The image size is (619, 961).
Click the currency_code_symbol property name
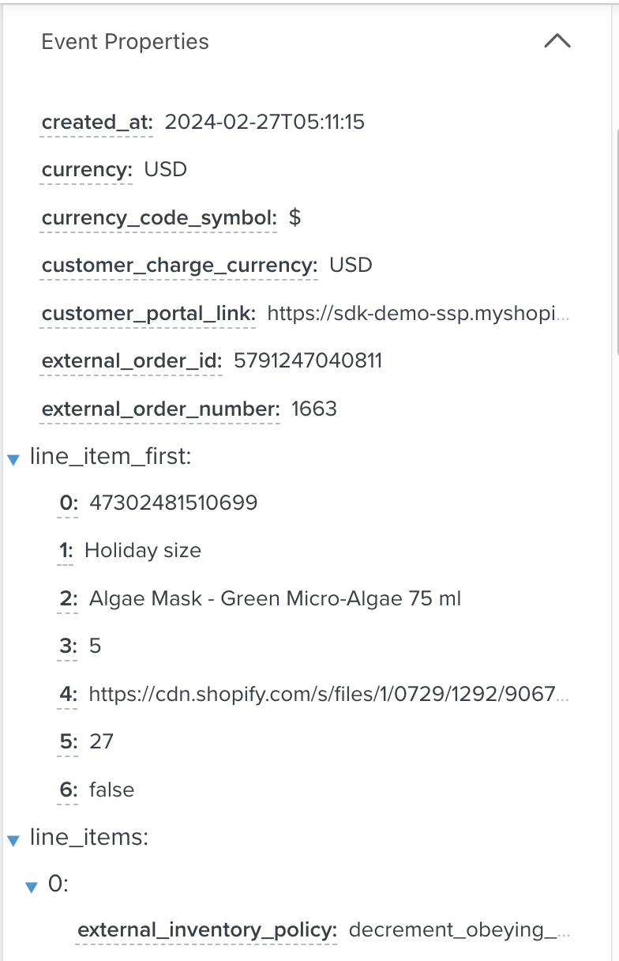tap(159, 218)
